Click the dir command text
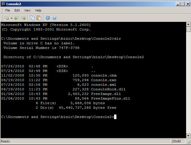The image size is (191, 145). tap(118, 39)
